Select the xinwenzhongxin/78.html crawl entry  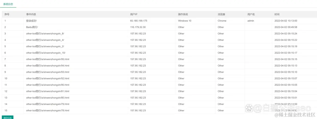[47, 111]
